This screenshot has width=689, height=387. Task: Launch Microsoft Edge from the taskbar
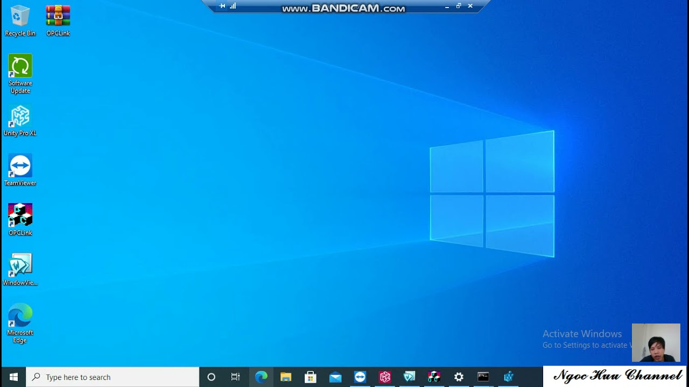pyautogui.click(x=261, y=377)
